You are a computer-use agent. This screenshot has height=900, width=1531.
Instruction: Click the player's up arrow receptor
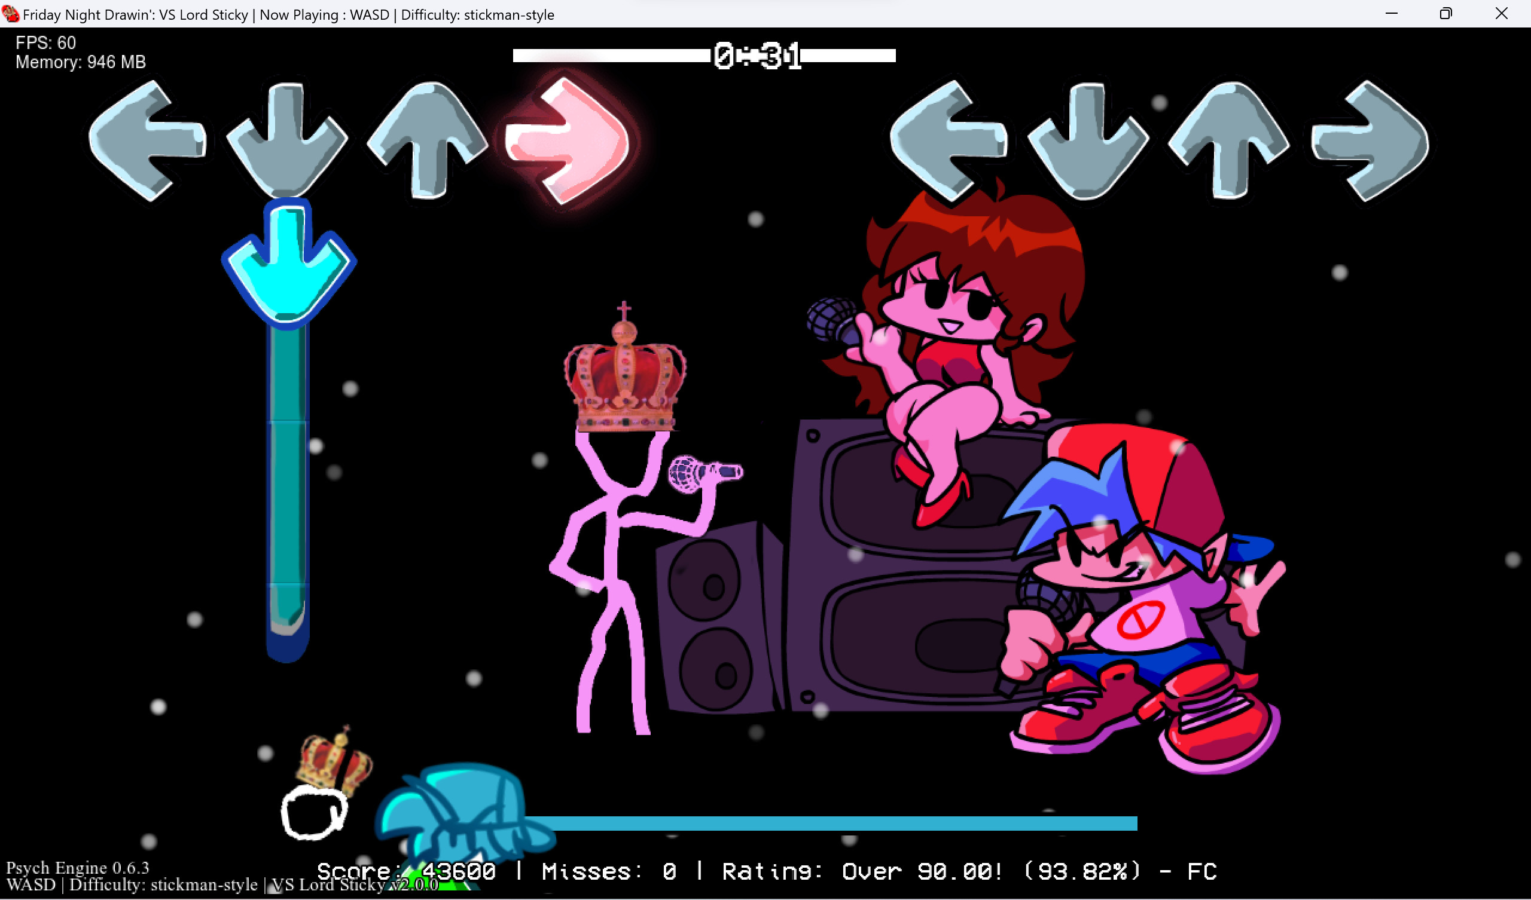[x=1228, y=140]
